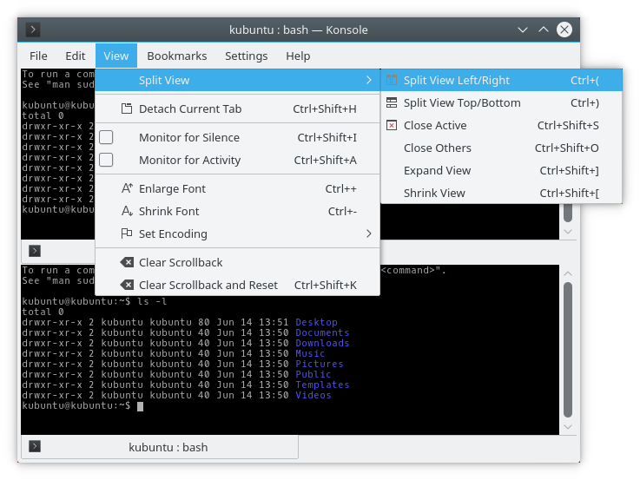The height and width of the screenshot is (480, 640).
Task: Choose Clear Scrollback menu entry
Action: pos(238,262)
